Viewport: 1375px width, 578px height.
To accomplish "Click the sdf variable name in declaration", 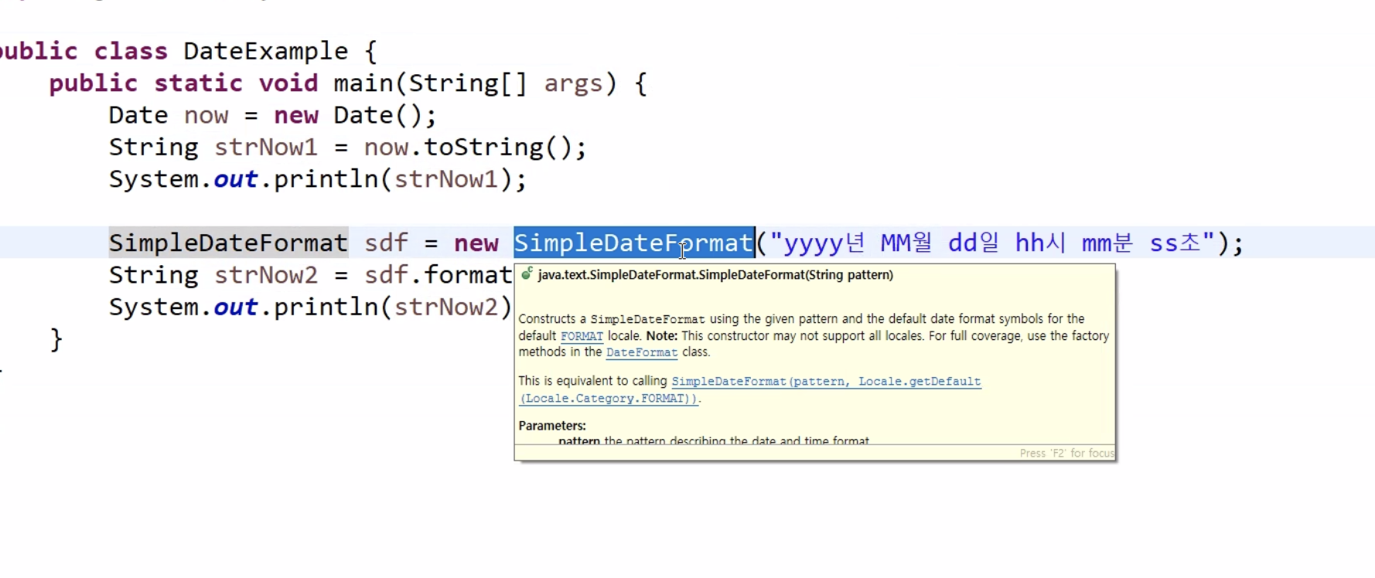I will 386,243.
